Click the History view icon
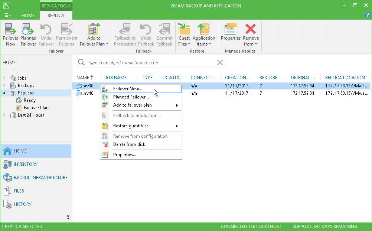372x231 pixels. (x=7, y=204)
